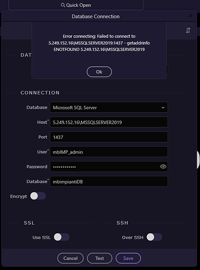Click the Test connection button
The height and width of the screenshot is (270, 200).
point(99,258)
